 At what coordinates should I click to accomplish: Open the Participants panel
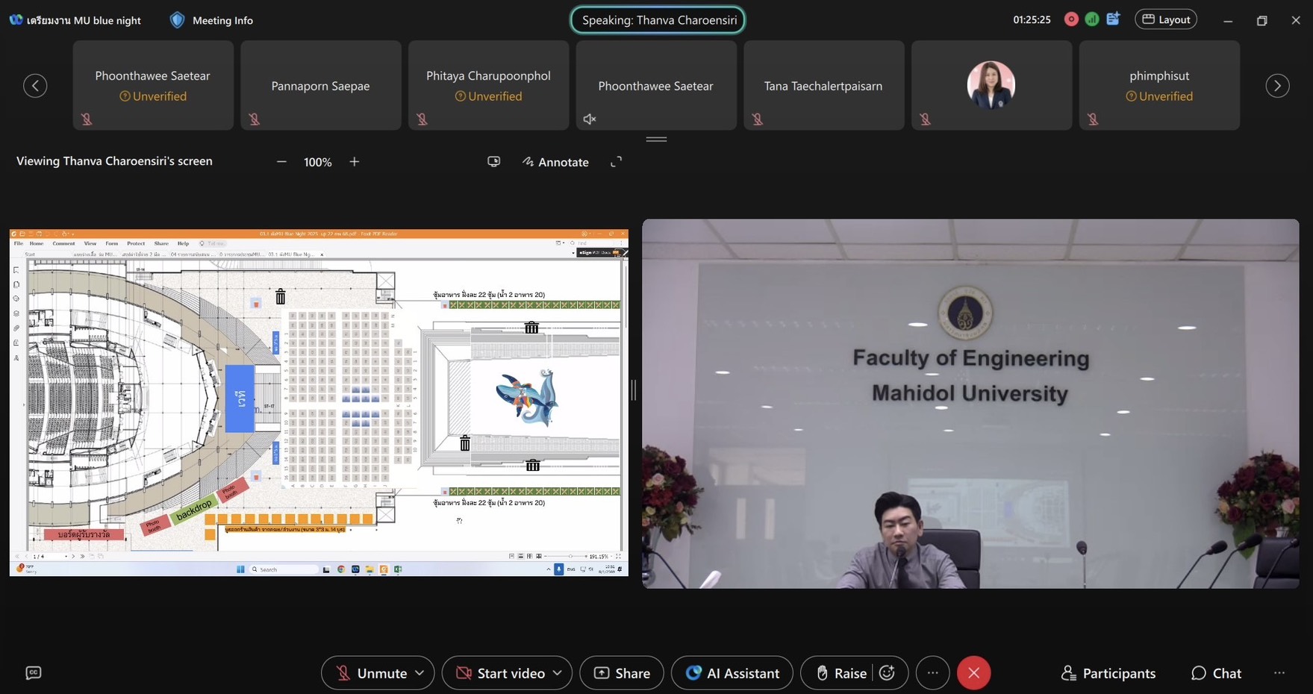coord(1108,673)
